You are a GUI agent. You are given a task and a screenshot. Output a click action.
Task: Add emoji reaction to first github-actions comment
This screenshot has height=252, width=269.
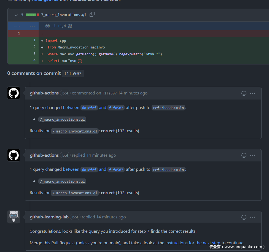click(244, 93)
